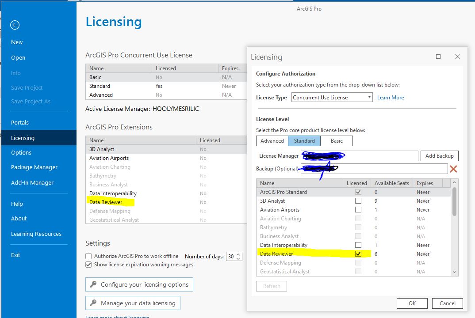Increase the Number of days stepper
475x318 pixels.
pyautogui.click(x=237, y=254)
